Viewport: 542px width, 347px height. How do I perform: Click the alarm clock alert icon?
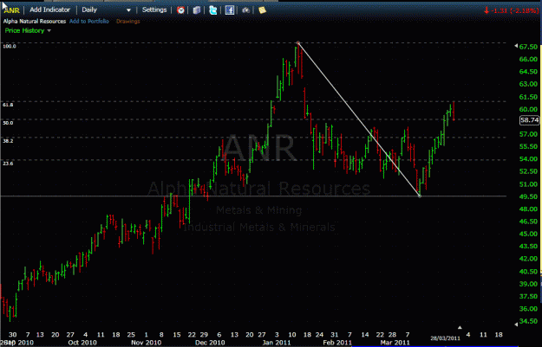tap(180, 10)
